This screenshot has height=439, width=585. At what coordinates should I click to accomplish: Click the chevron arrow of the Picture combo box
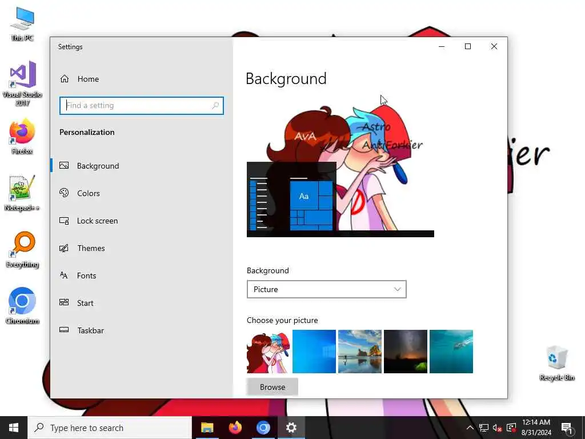398,289
